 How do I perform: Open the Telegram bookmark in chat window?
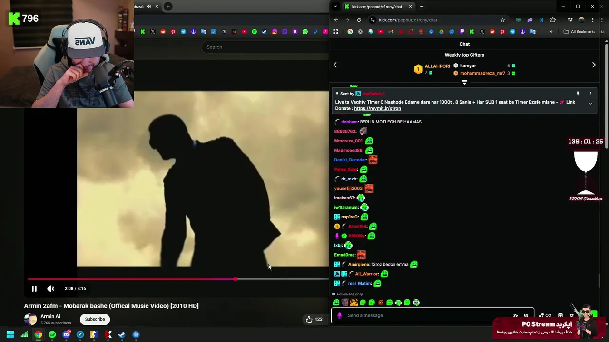click(512, 32)
